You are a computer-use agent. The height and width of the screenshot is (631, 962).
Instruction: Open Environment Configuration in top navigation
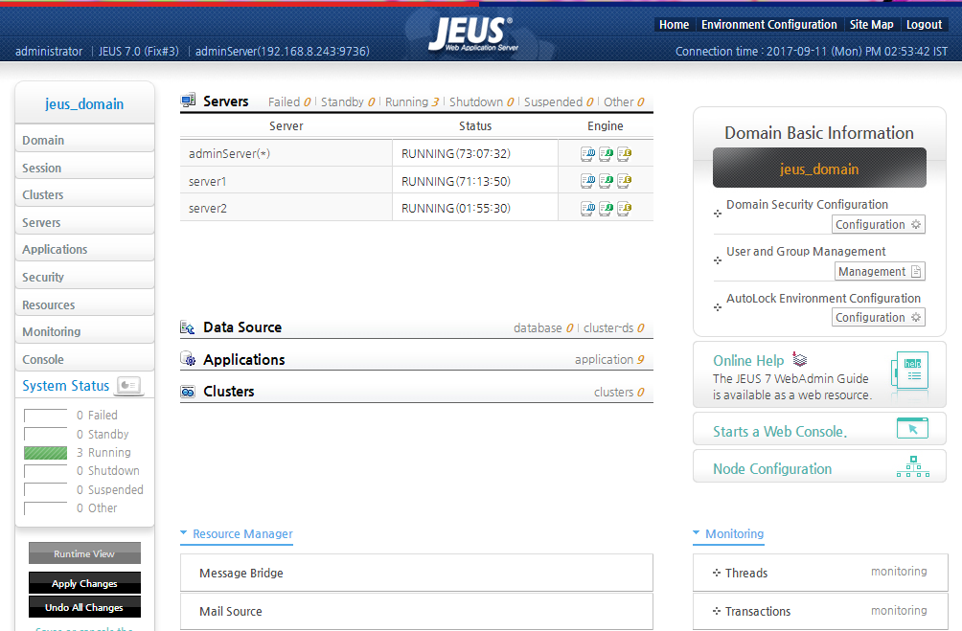(x=768, y=25)
